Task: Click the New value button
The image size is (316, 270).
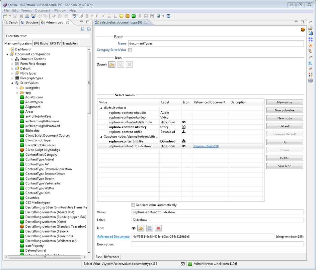Action: (x=285, y=102)
